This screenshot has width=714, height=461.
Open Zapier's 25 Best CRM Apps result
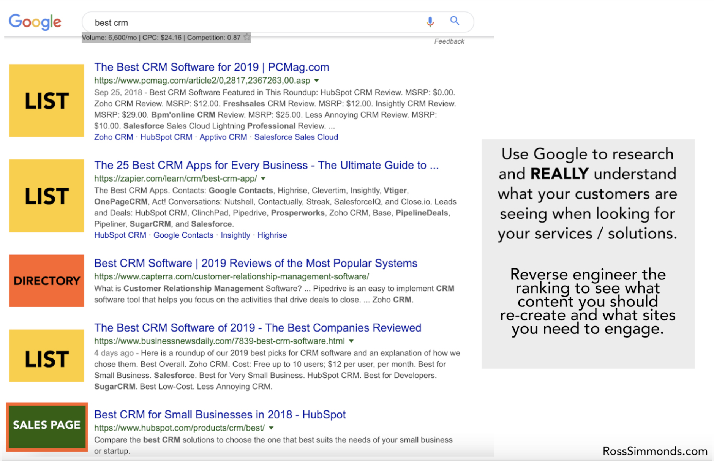click(266, 165)
